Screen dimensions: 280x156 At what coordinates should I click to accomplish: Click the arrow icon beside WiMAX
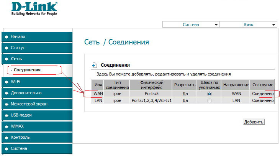pos(7,126)
